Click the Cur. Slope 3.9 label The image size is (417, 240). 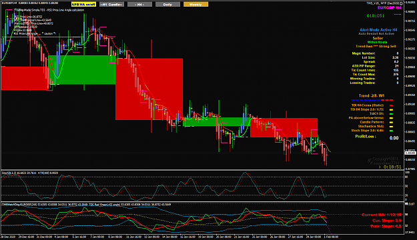click(x=387, y=221)
